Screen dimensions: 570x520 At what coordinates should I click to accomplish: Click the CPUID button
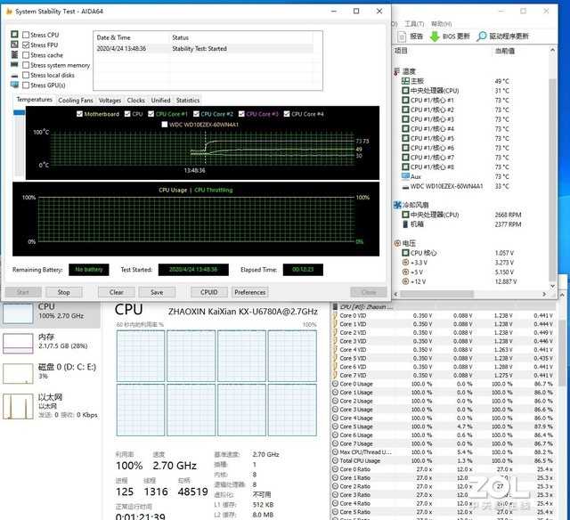point(208,292)
